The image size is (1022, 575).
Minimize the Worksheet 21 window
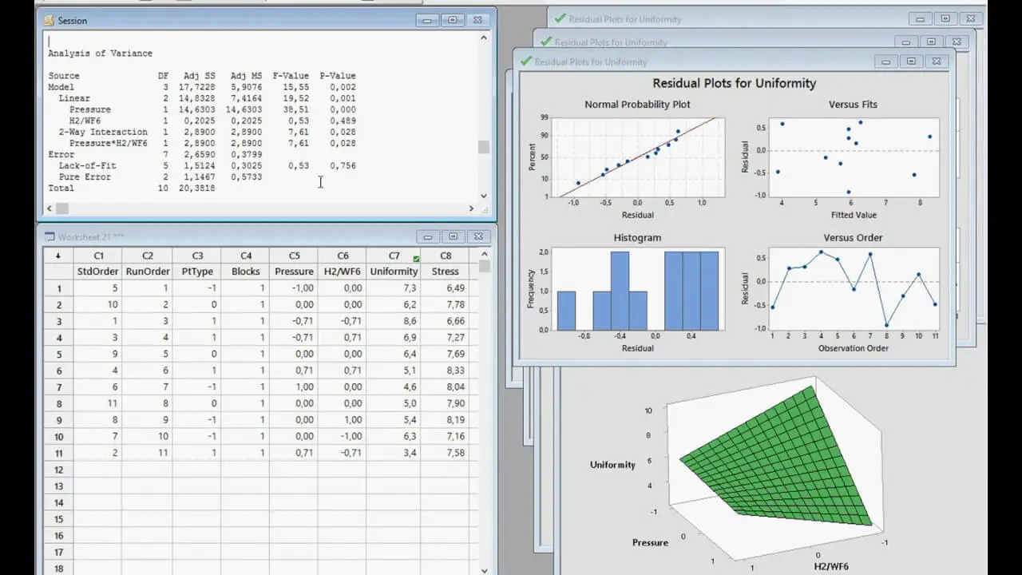coord(428,236)
